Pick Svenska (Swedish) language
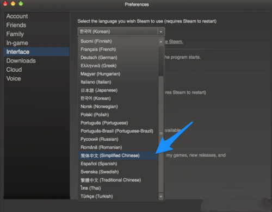This screenshot has height=212, width=272. [118, 172]
